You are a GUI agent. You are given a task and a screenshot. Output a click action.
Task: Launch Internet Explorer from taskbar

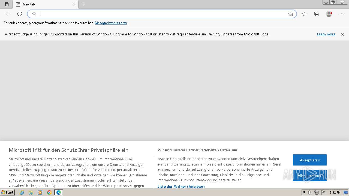click(x=22, y=192)
